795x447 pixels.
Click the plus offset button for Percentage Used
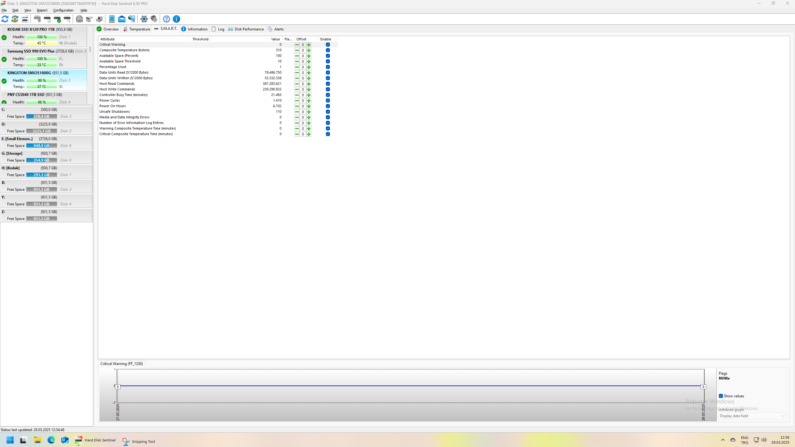[309, 67]
